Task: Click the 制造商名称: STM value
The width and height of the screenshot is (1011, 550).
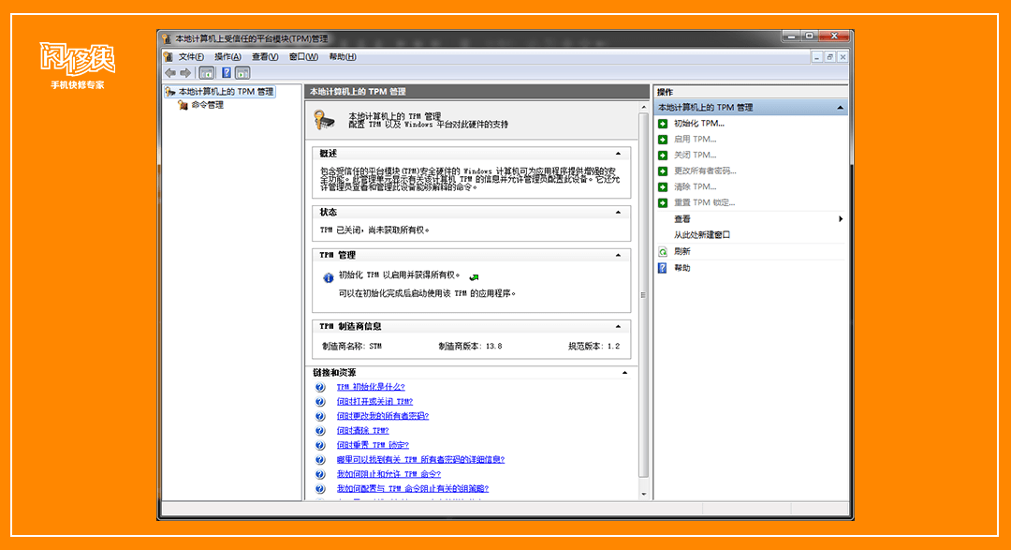Action: (x=352, y=347)
